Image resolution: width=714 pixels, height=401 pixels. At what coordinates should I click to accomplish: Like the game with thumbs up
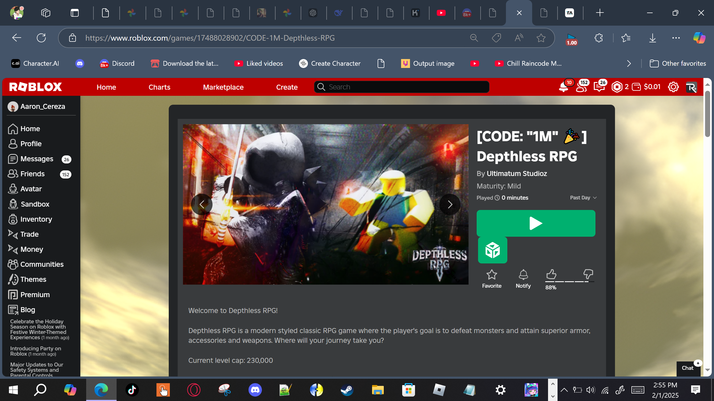coord(551,274)
